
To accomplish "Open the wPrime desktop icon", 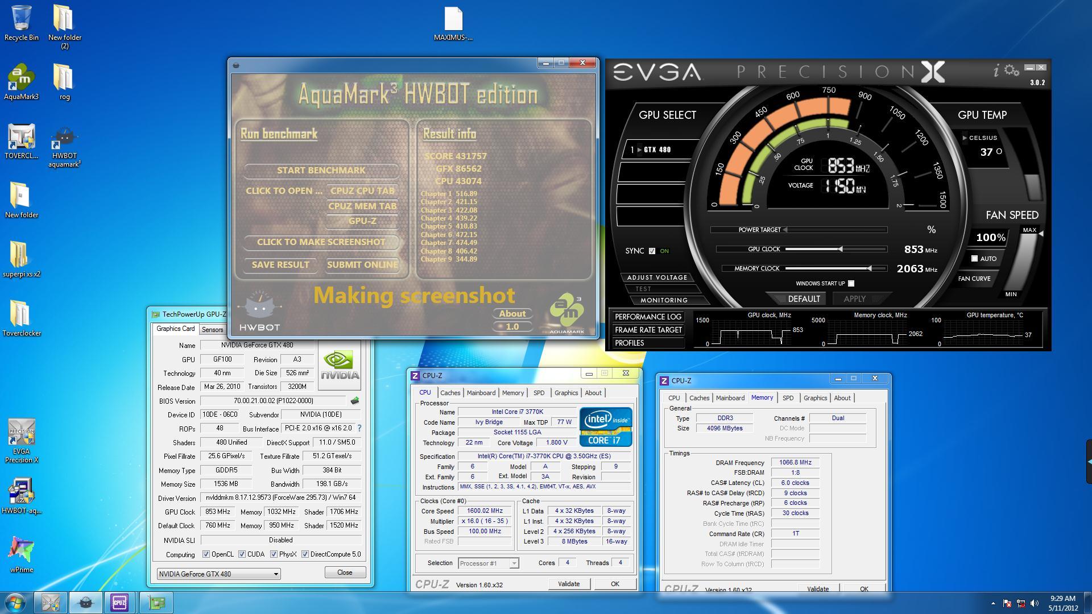I will click(x=21, y=555).
